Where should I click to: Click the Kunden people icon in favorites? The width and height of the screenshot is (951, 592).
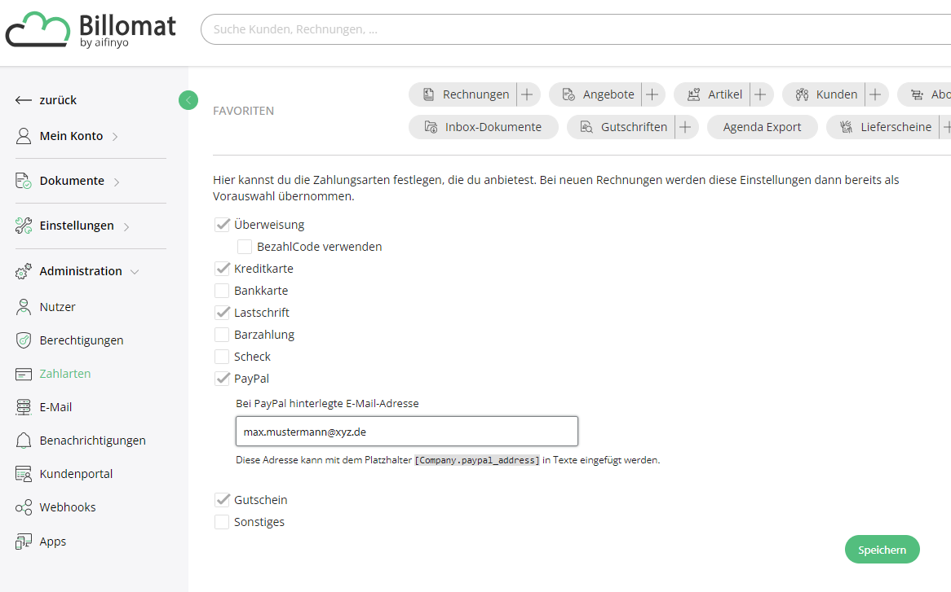click(802, 94)
